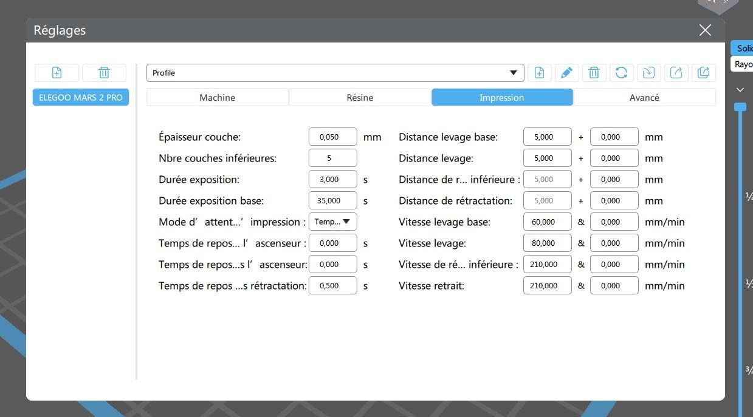Close the Réglages dialog
This screenshot has height=417, width=753.
(x=705, y=30)
